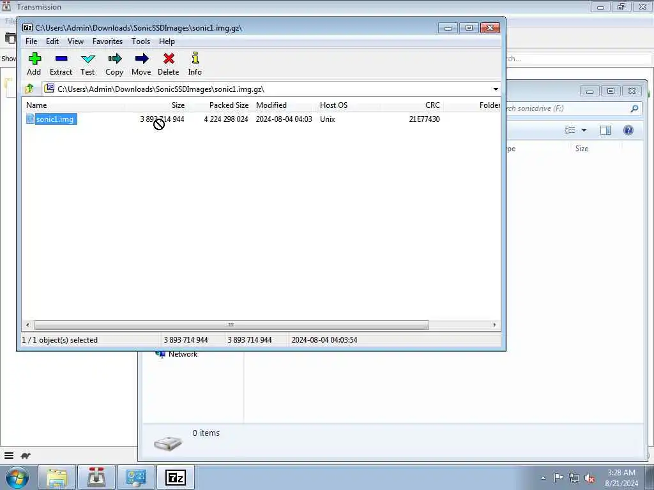
Task: Click the Add toolbar icon in 7-Zip
Action: point(34,59)
